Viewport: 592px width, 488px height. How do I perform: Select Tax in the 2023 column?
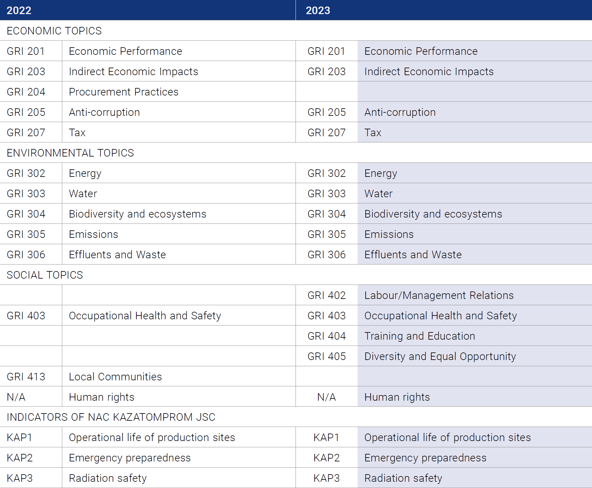click(373, 132)
